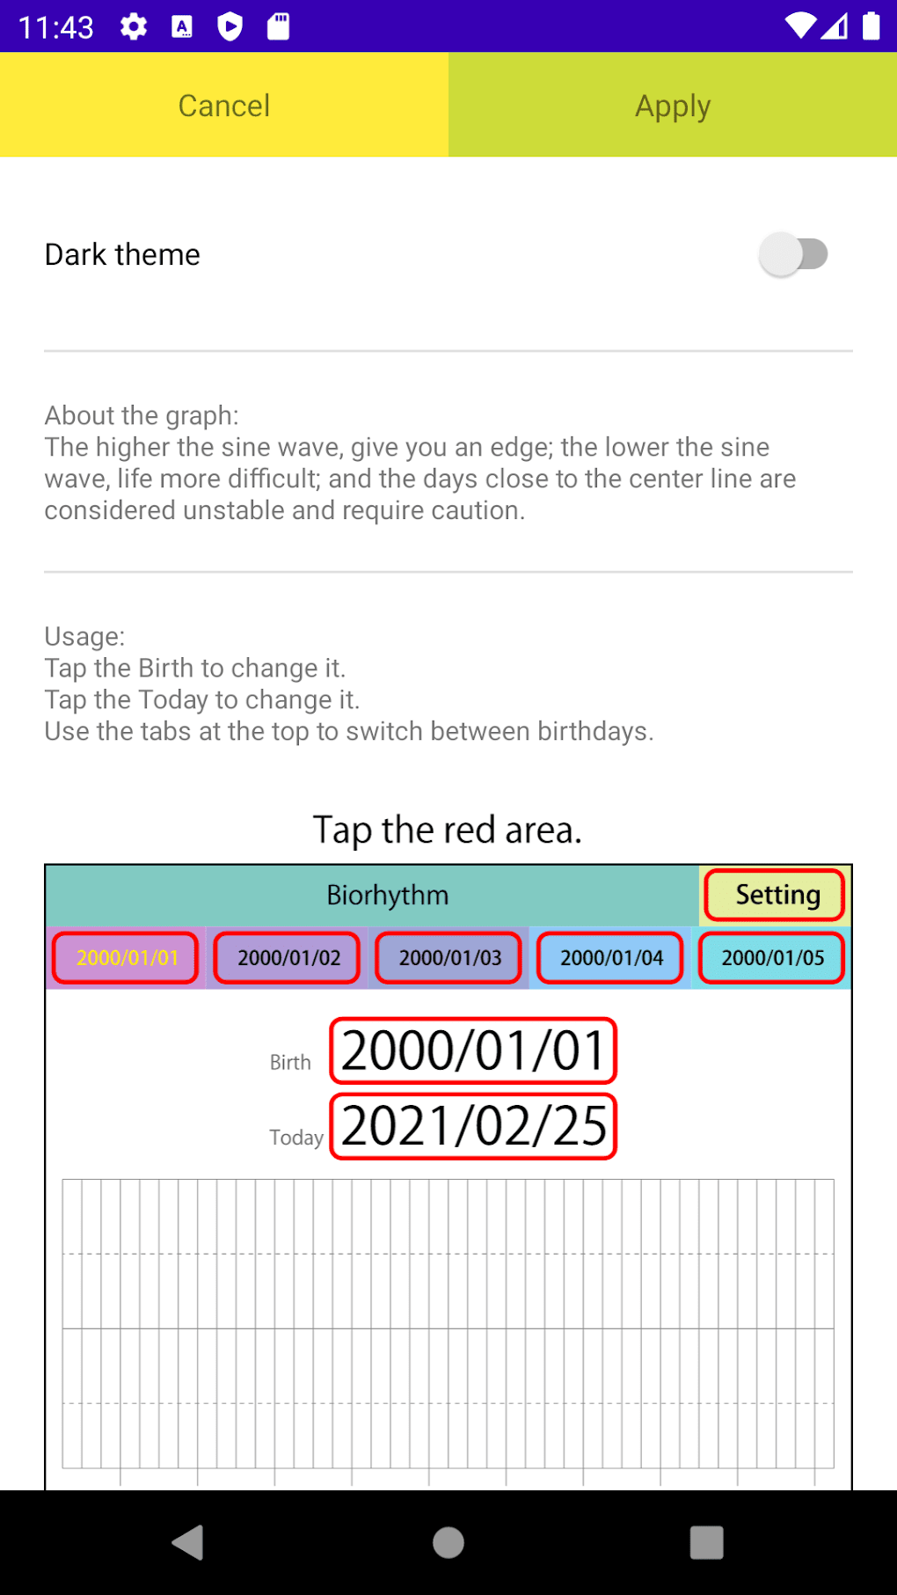
Task: Switch to the 2000/01/05 tab
Action: tap(772, 957)
